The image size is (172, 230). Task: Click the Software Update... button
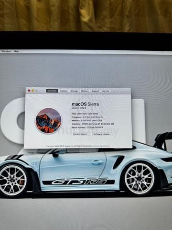coord(102,134)
